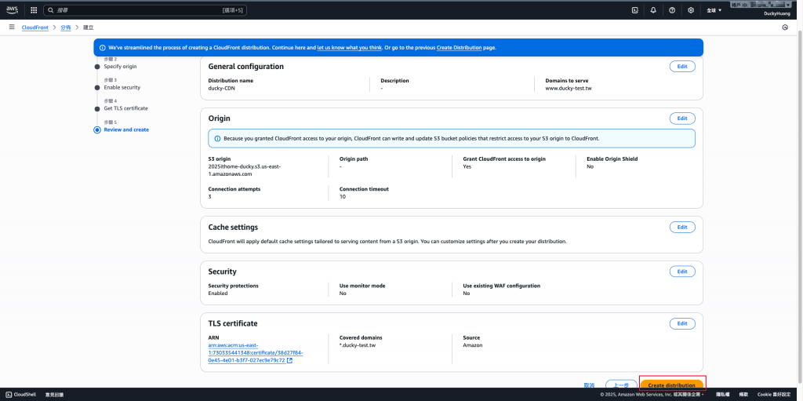Edit the TLS certificate section
The image size is (803, 401).
point(682,323)
